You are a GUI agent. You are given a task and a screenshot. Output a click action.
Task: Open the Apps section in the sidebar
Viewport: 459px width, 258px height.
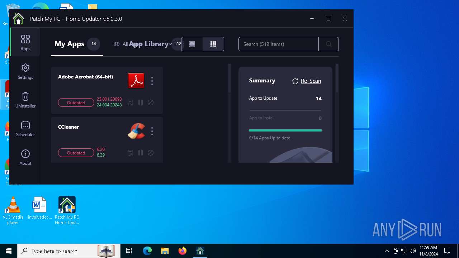(x=25, y=42)
